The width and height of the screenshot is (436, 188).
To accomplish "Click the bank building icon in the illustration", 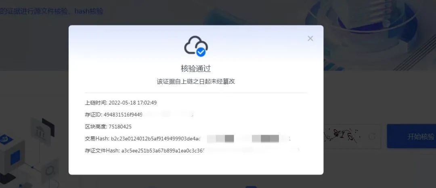I will pos(41,132).
